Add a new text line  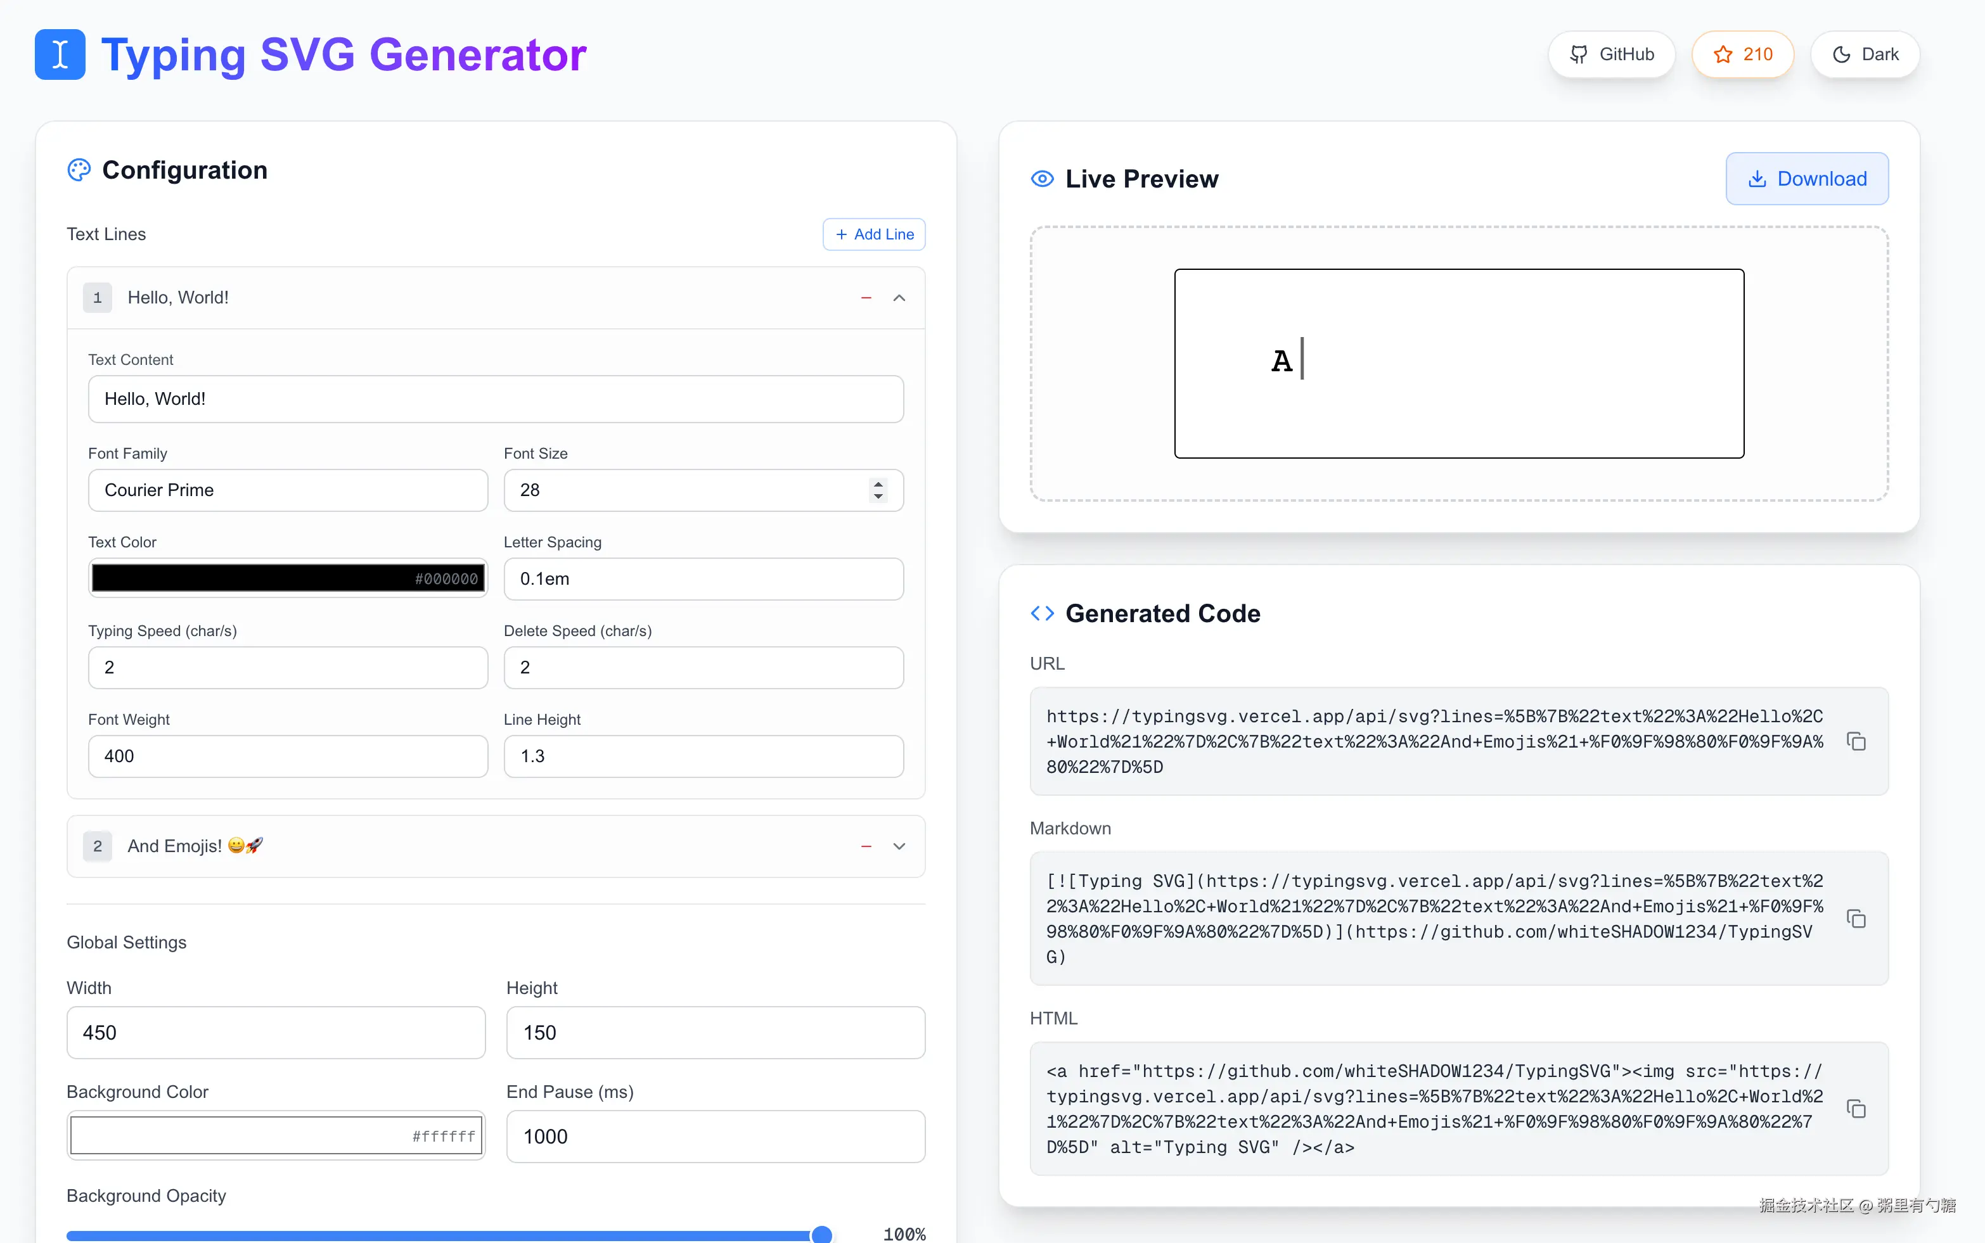(x=873, y=234)
